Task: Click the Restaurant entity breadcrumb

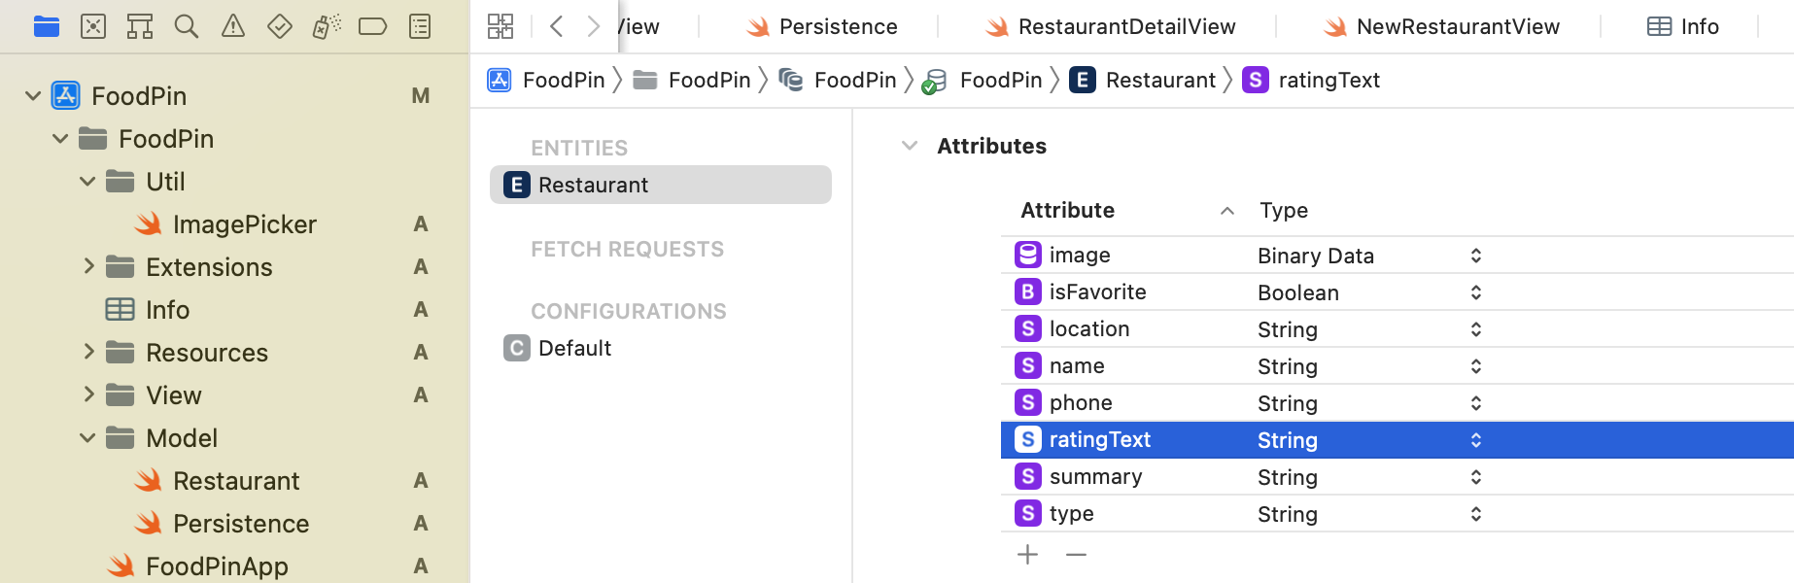Action: coord(1143,80)
